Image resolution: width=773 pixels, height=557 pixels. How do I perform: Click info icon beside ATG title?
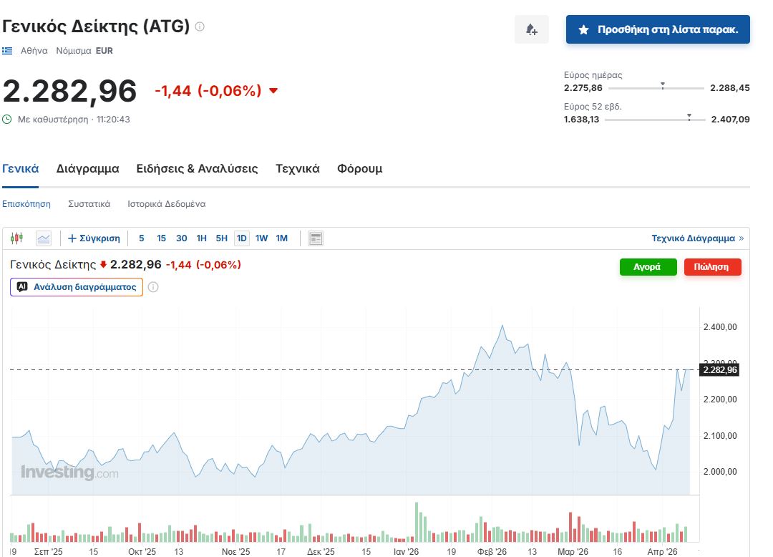[200, 26]
